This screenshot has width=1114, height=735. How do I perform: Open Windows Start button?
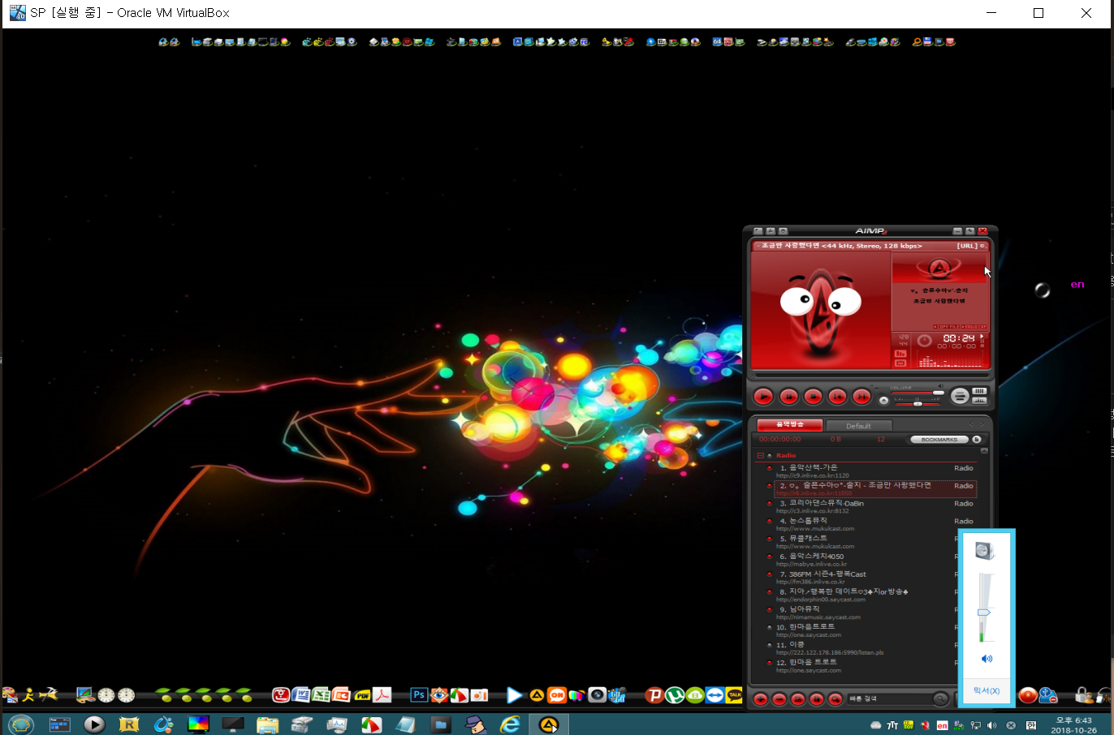coord(21,724)
